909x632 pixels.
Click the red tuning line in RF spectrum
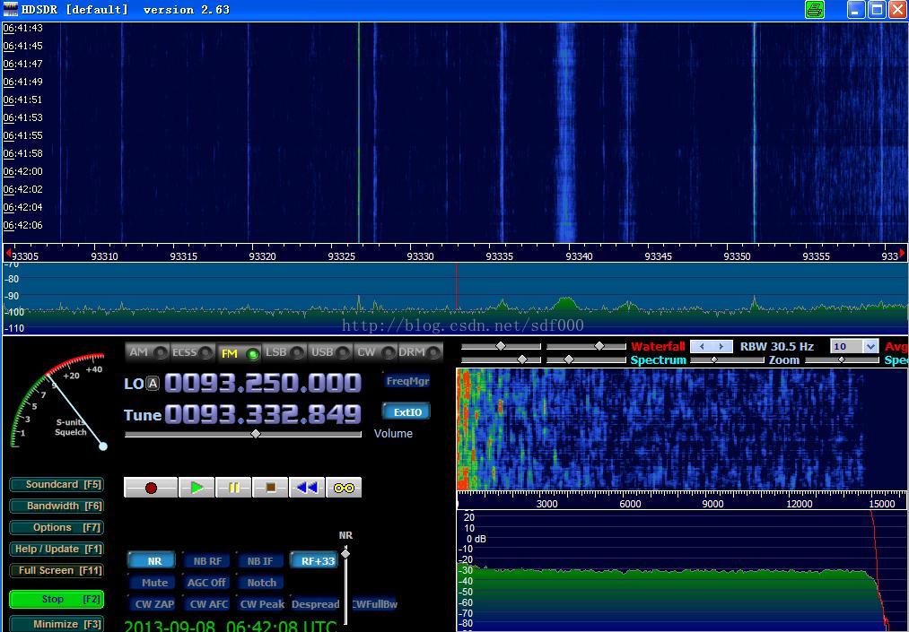456,288
